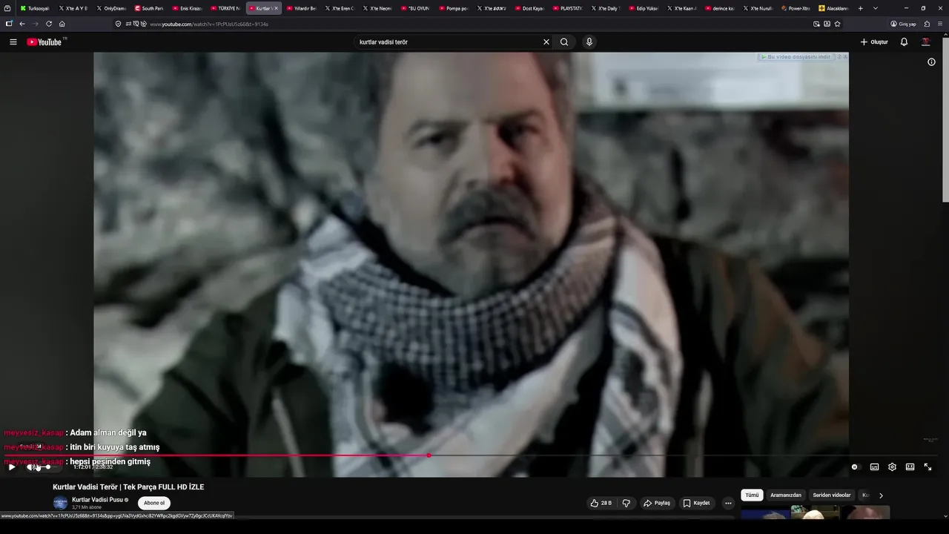Open the YouTube notifications bell
Screen dimensions: 949x534
pos(904,42)
